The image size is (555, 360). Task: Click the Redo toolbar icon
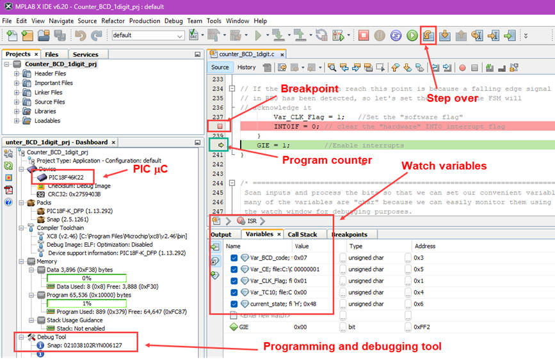click(x=96, y=35)
